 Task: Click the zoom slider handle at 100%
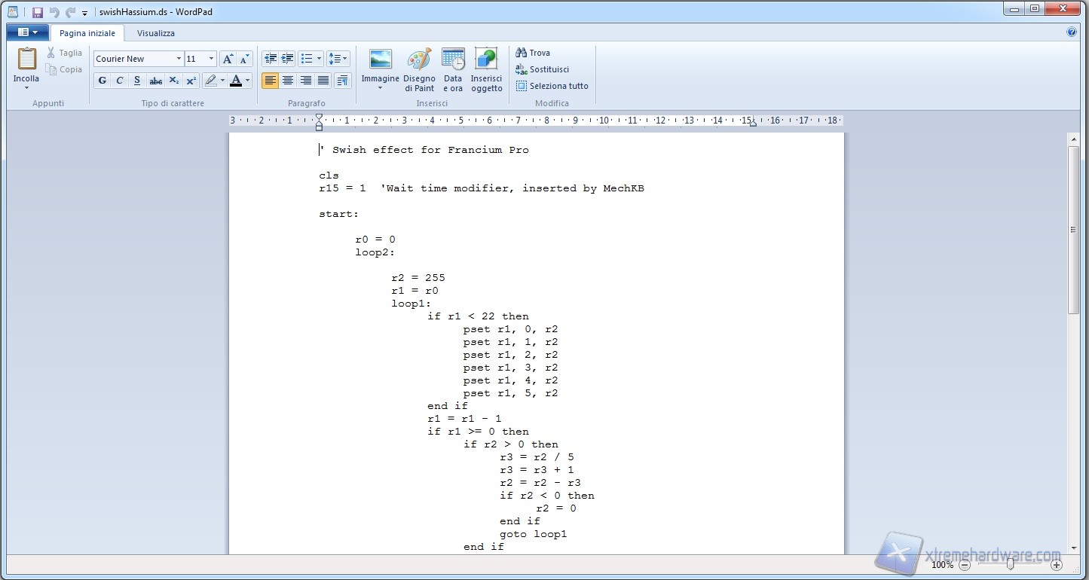click(1010, 565)
